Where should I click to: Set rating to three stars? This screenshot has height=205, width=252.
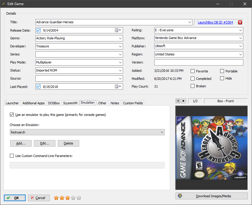pos(68,198)
